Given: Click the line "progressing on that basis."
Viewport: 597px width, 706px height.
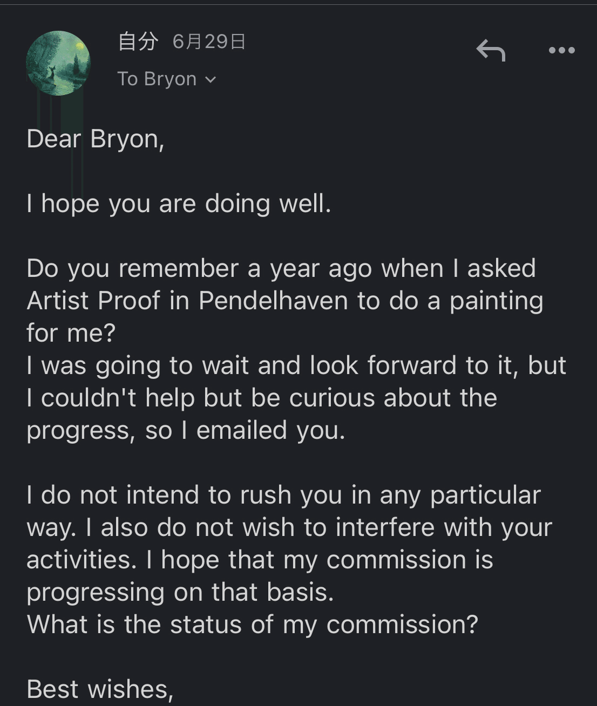Looking at the screenshot, I should coord(180,592).
